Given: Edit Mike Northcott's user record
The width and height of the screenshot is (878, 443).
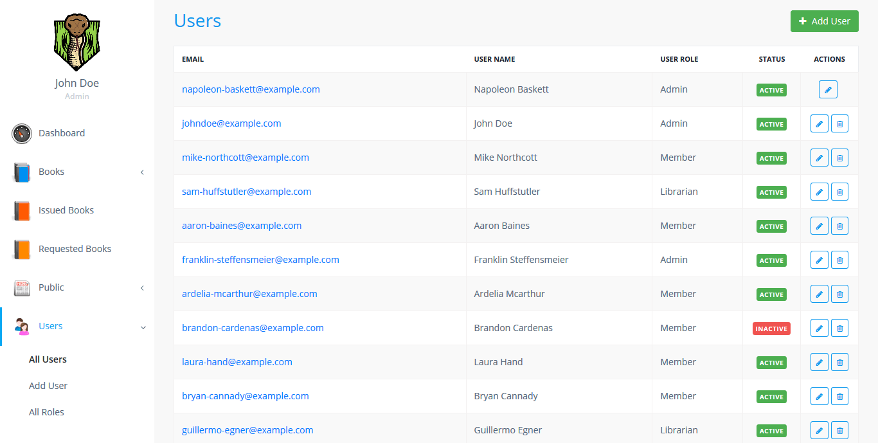Looking at the screenshot, I should tap(819, 158).
